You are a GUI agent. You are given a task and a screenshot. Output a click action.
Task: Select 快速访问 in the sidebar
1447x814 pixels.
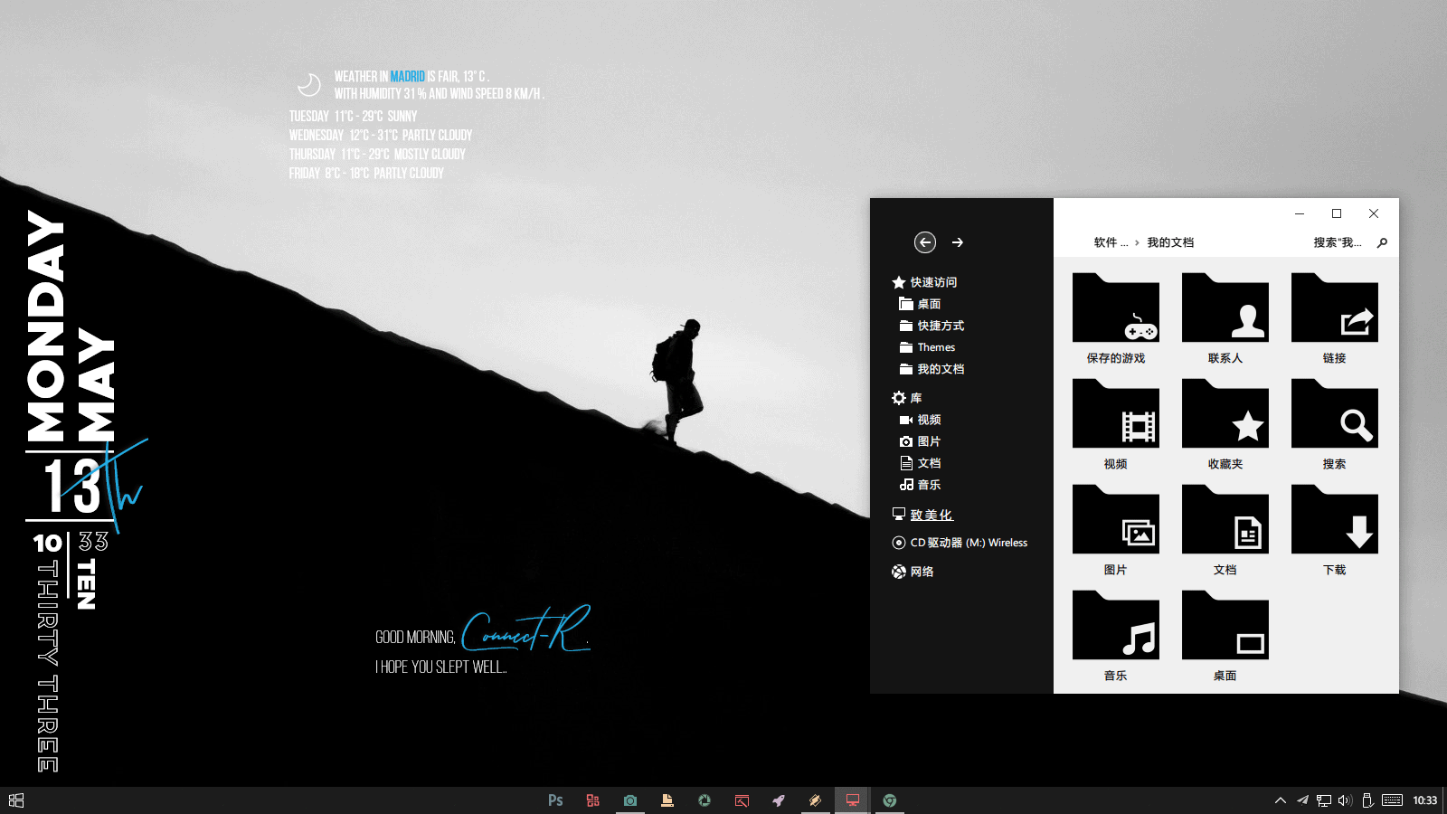click(x=924, y=282)
